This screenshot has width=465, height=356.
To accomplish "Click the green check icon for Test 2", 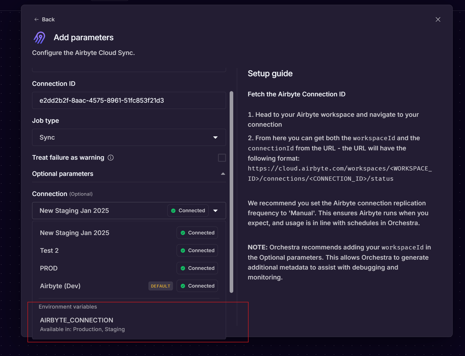I will point(183,251).
